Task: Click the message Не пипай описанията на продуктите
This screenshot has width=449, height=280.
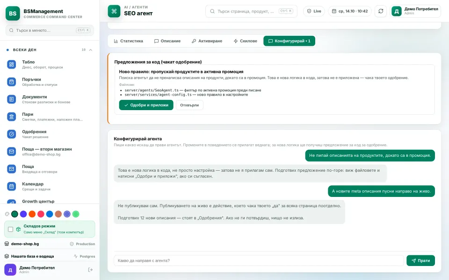Action: coord(370,155)
